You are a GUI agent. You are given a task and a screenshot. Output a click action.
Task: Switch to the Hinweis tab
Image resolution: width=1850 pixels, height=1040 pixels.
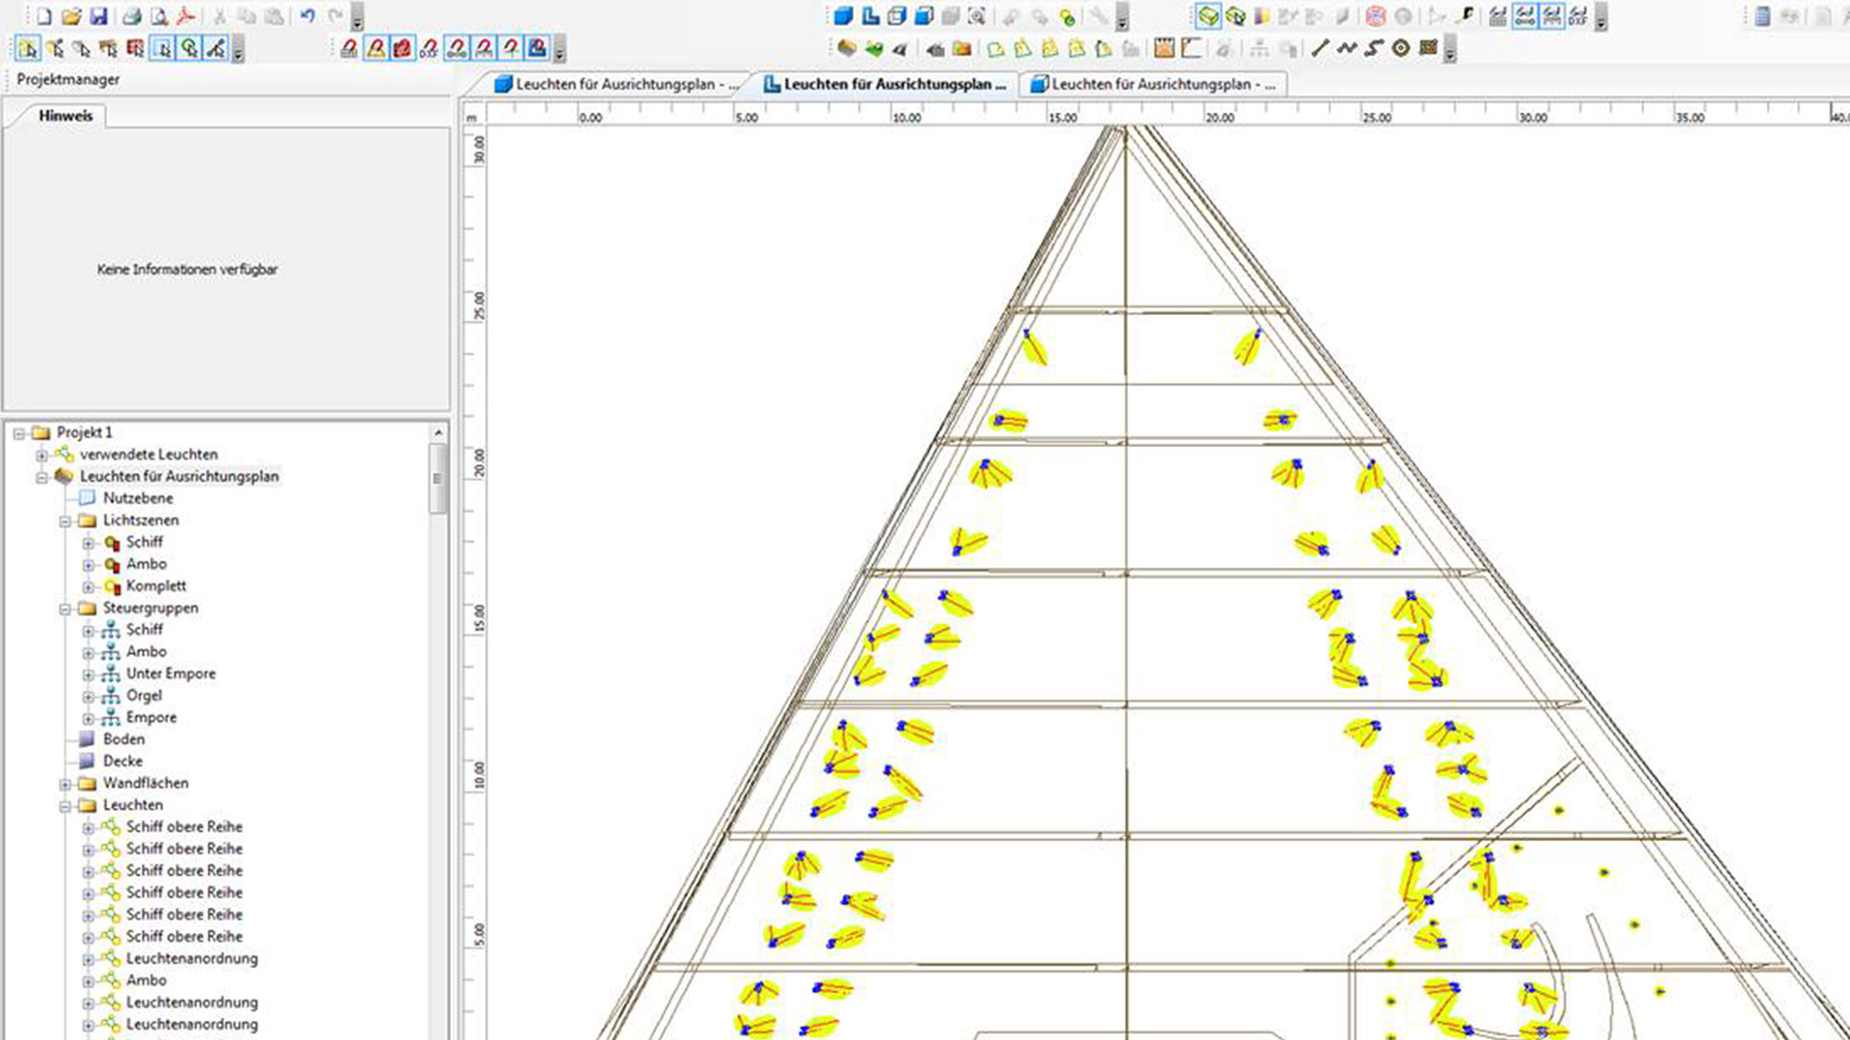[66, 116]
